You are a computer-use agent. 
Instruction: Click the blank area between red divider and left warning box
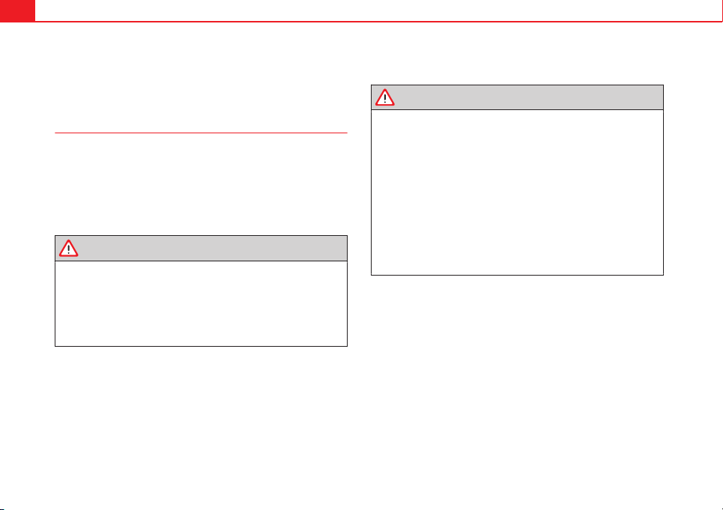[201, 184]
